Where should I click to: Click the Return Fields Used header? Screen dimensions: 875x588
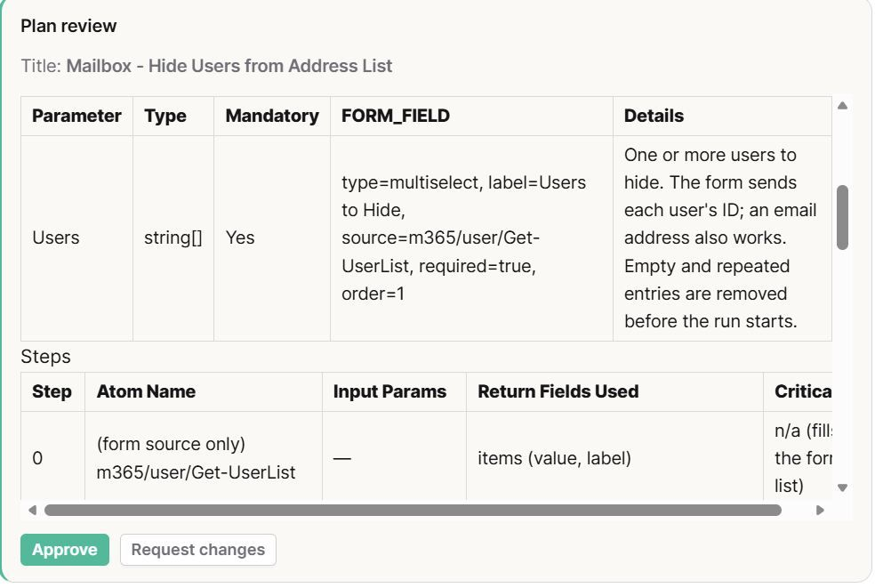614,392
